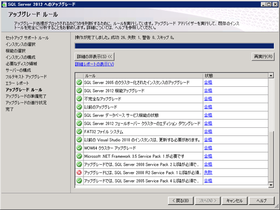Click the ルール column header
The height and width of the screenshot is (210, 280).
click(x=143, y=76)
